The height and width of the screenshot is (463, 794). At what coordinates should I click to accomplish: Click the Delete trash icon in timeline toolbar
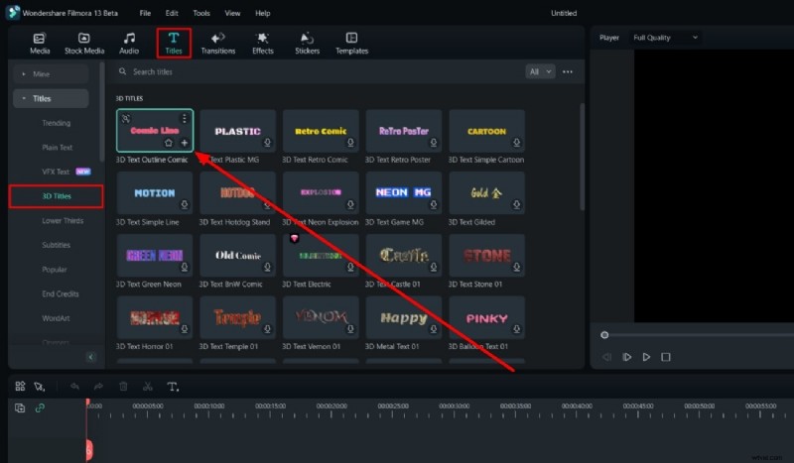(123, 386)
